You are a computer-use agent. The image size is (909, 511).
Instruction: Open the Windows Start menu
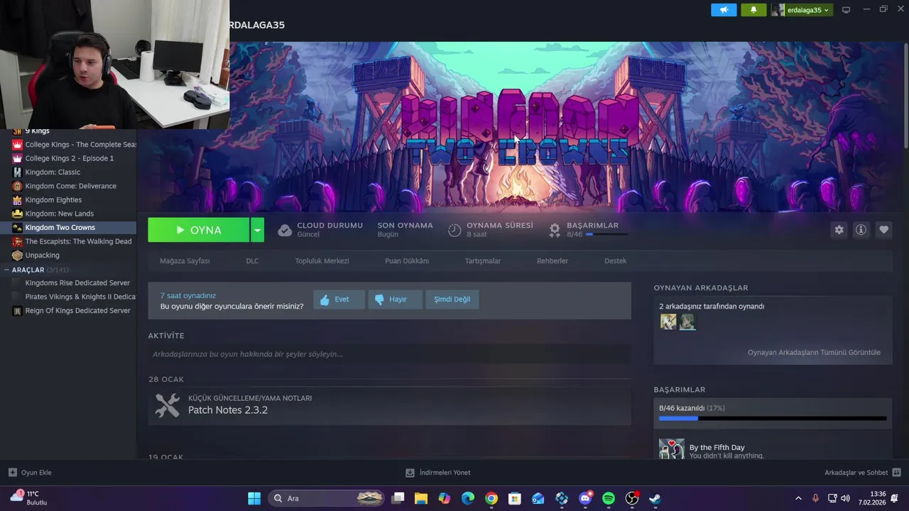point(254,498)
